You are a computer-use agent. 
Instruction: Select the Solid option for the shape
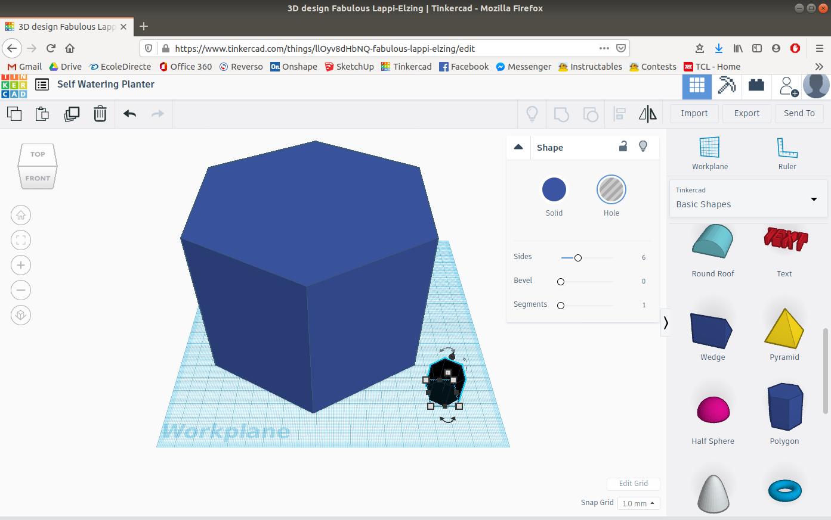[554, 189]
